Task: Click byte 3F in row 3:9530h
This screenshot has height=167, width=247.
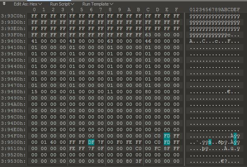Action: 138,161
